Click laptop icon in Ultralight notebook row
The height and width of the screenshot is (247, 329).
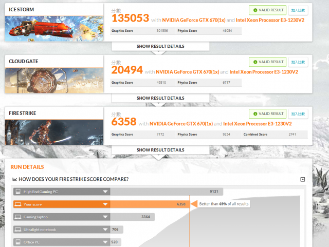18,230
